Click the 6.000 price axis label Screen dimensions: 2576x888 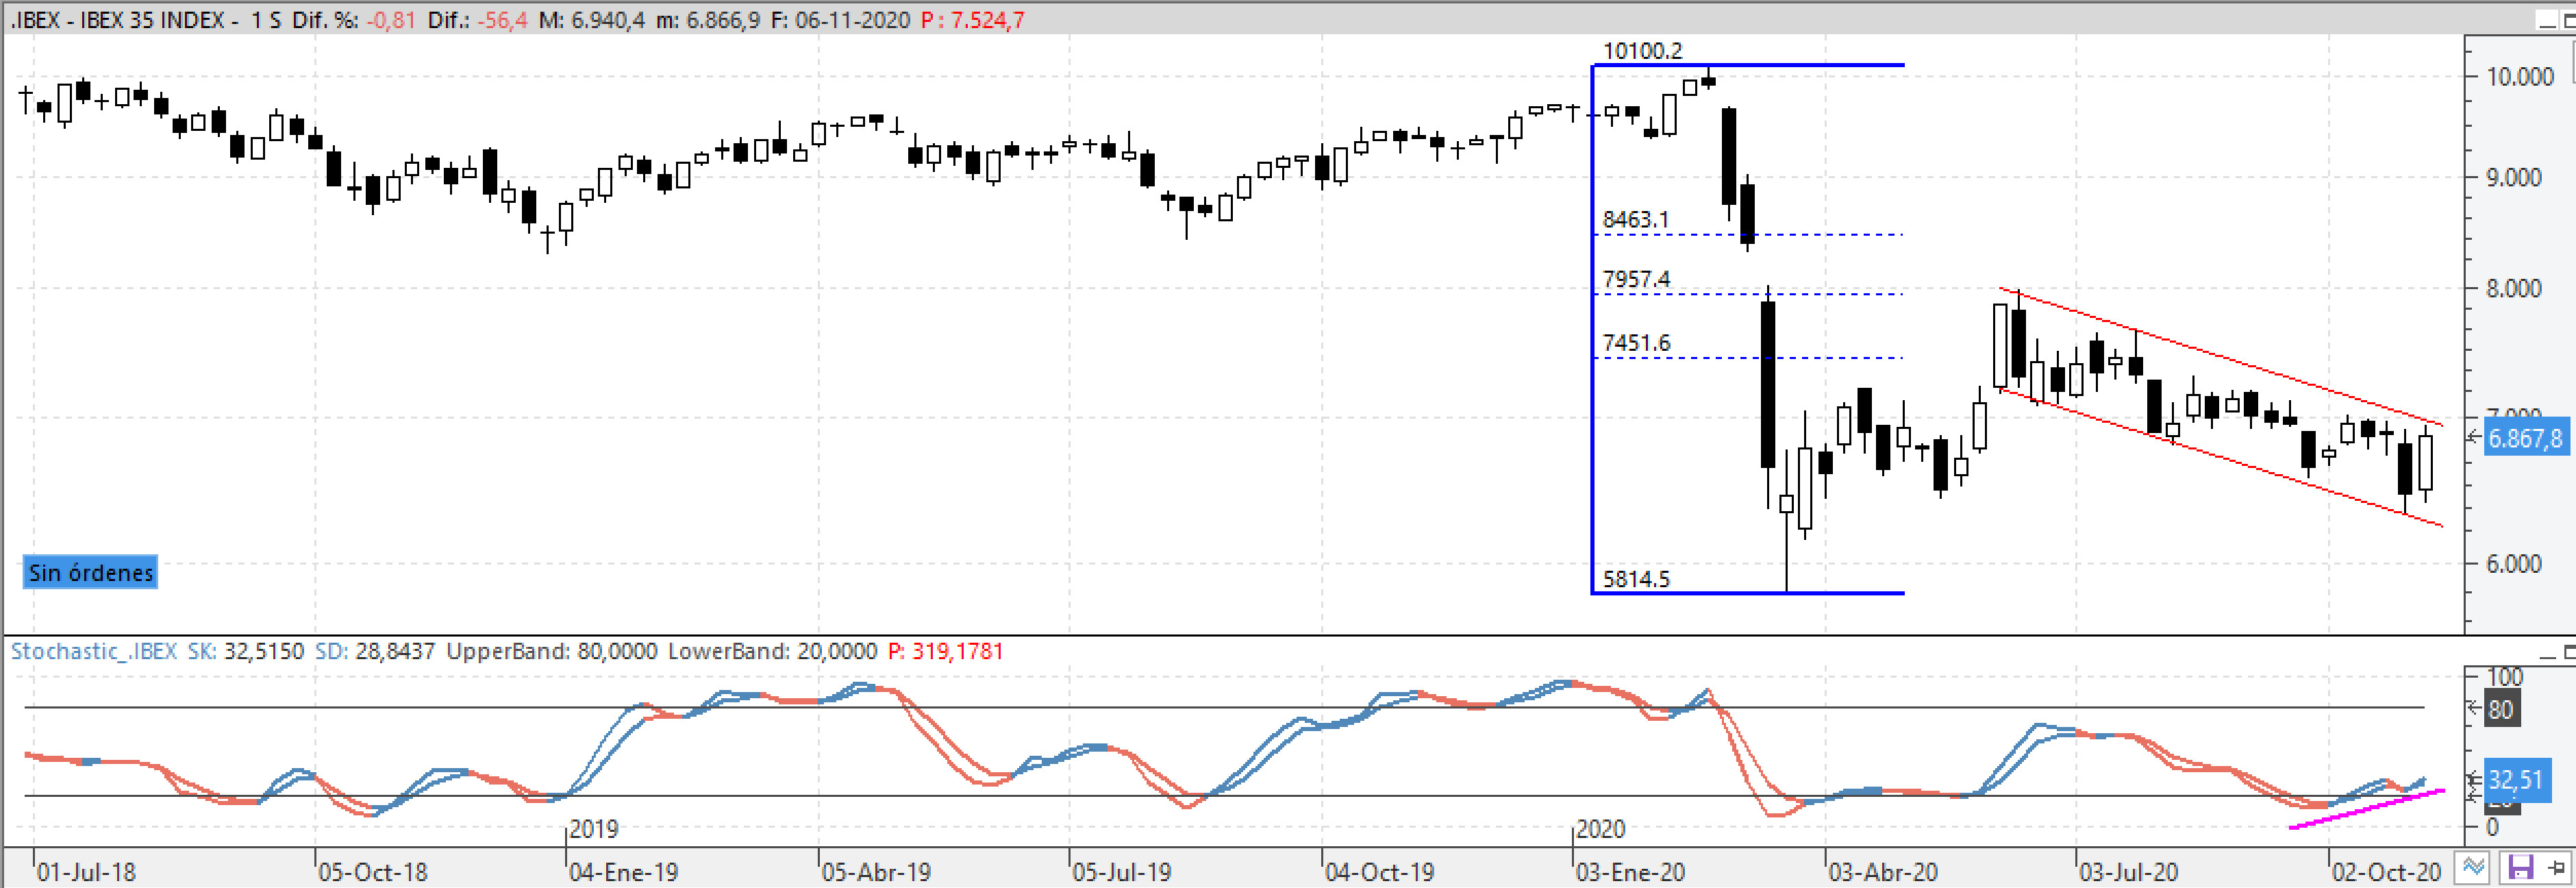[x=2514, y=564]
